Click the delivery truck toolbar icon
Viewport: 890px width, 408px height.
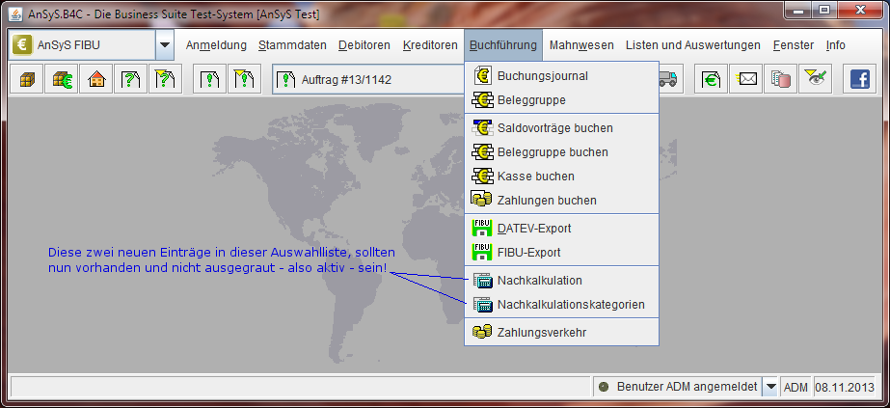pos(669,79)
